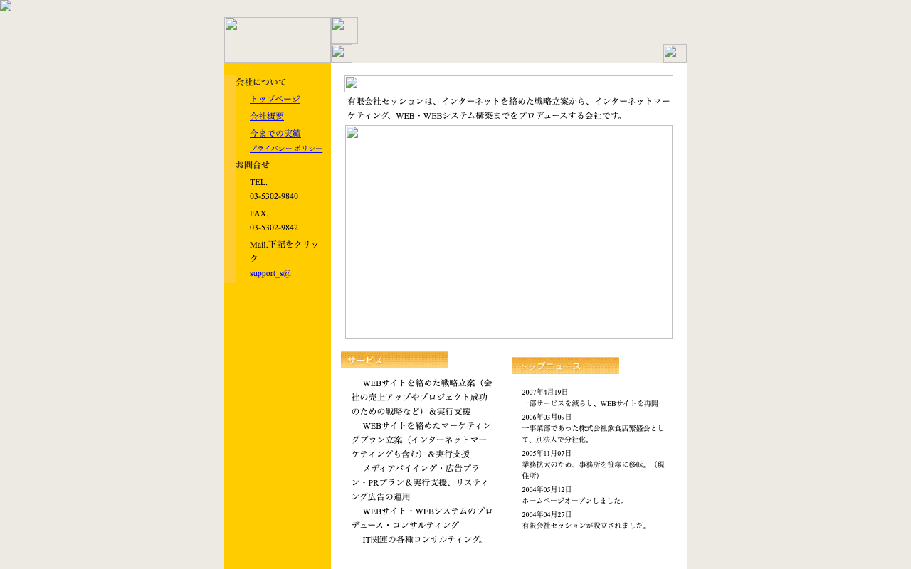Click the orange サービス section header
Screen dimensions: 911x569
coord(394,361)
